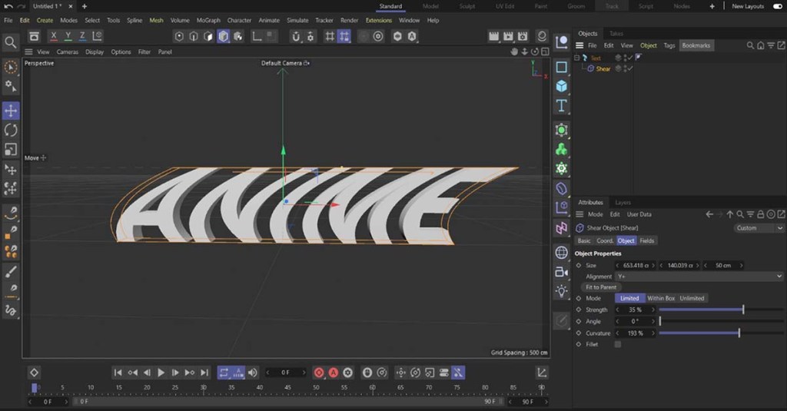Click the Scale tool icon
The image size is (787, 411).
(11, 150)
